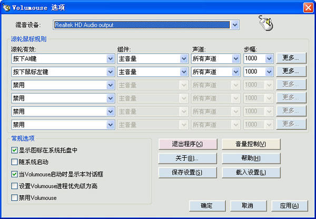Open 帮助(H)
The height and width of the screenshot is (219, 316).
251,158
